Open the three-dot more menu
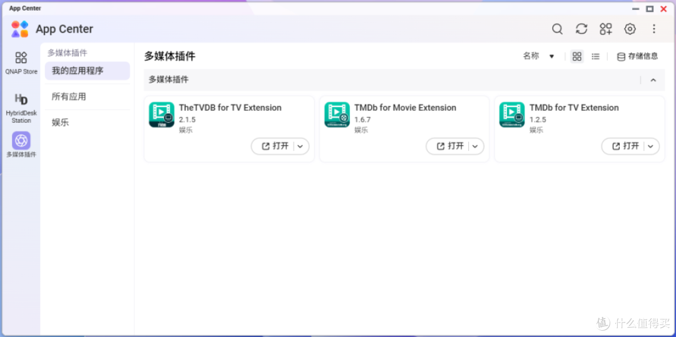676x337 pixels. click(654, 29)
